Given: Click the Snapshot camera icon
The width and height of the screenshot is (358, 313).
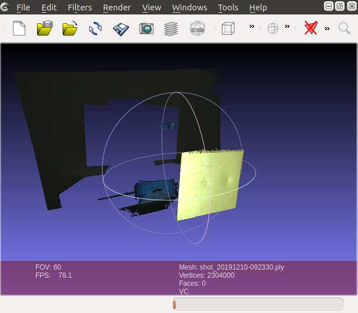Looking at the screenshot, I should [x=146, y=28].
